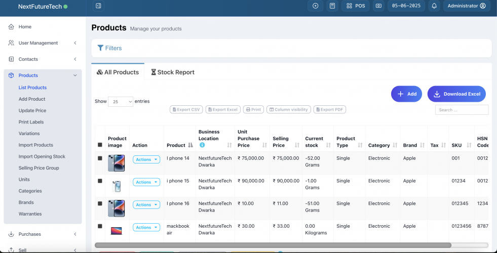Go to Warranties in sidebar
The height and width of the screenshot is (253, 497).
point(30,214)
